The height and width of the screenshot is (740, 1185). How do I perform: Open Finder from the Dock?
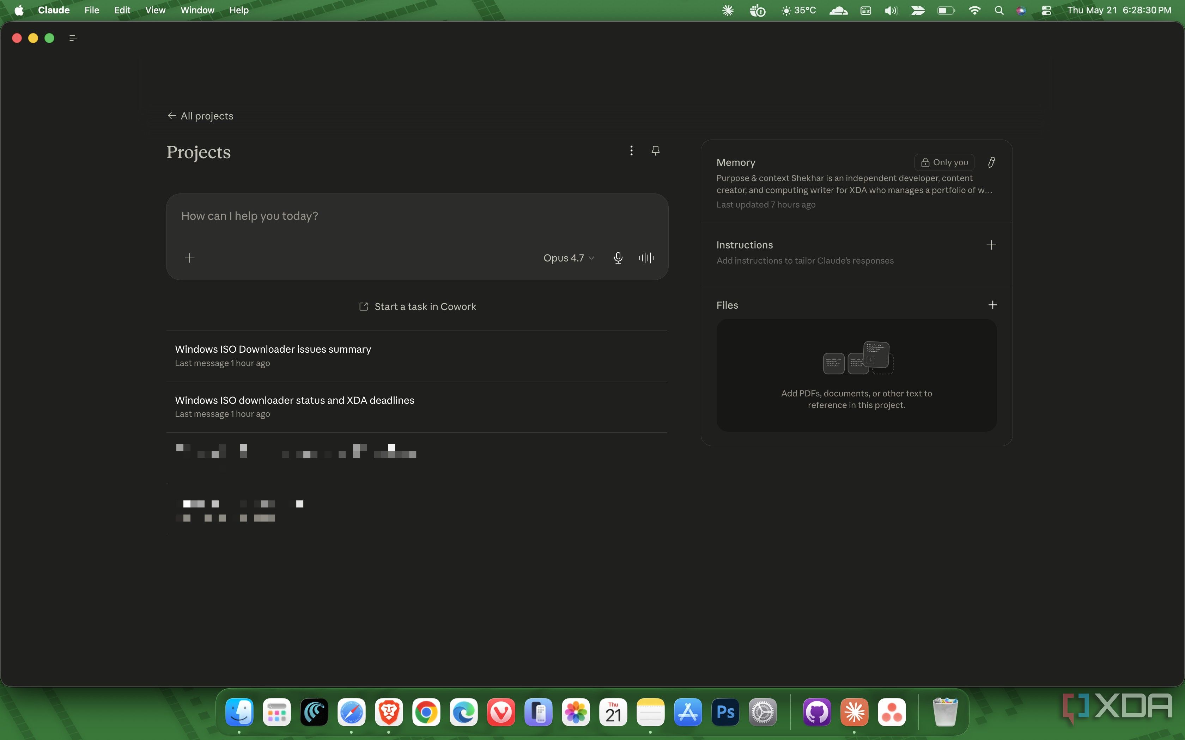(239, 712)
